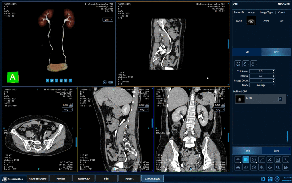
Task: Open the Mode Average dropdown
Action: [x=262, y=85]
